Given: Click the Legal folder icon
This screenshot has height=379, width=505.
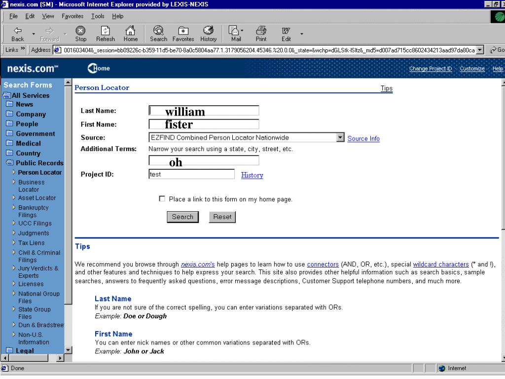Looking at the screenshot, I should tap(10, 350).
